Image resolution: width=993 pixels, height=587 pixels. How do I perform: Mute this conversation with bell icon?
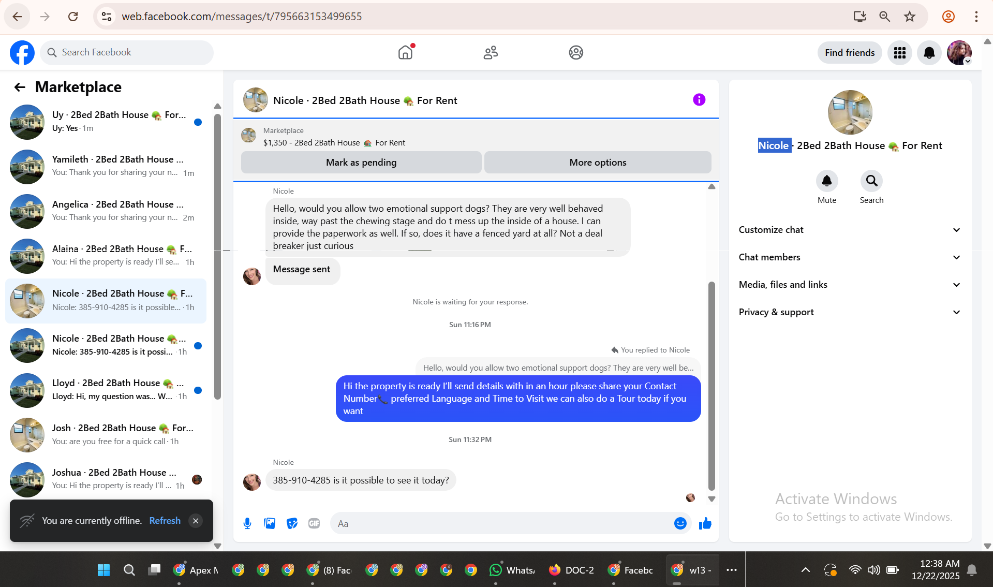pyautogui.click(x=827, y=181)
